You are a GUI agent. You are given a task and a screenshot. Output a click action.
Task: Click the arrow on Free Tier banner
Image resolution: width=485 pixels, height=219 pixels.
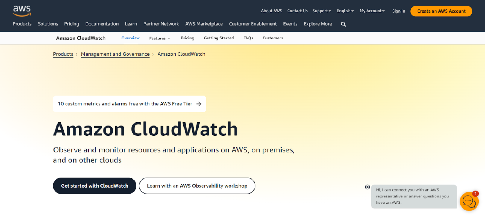(x=199, y=104)
